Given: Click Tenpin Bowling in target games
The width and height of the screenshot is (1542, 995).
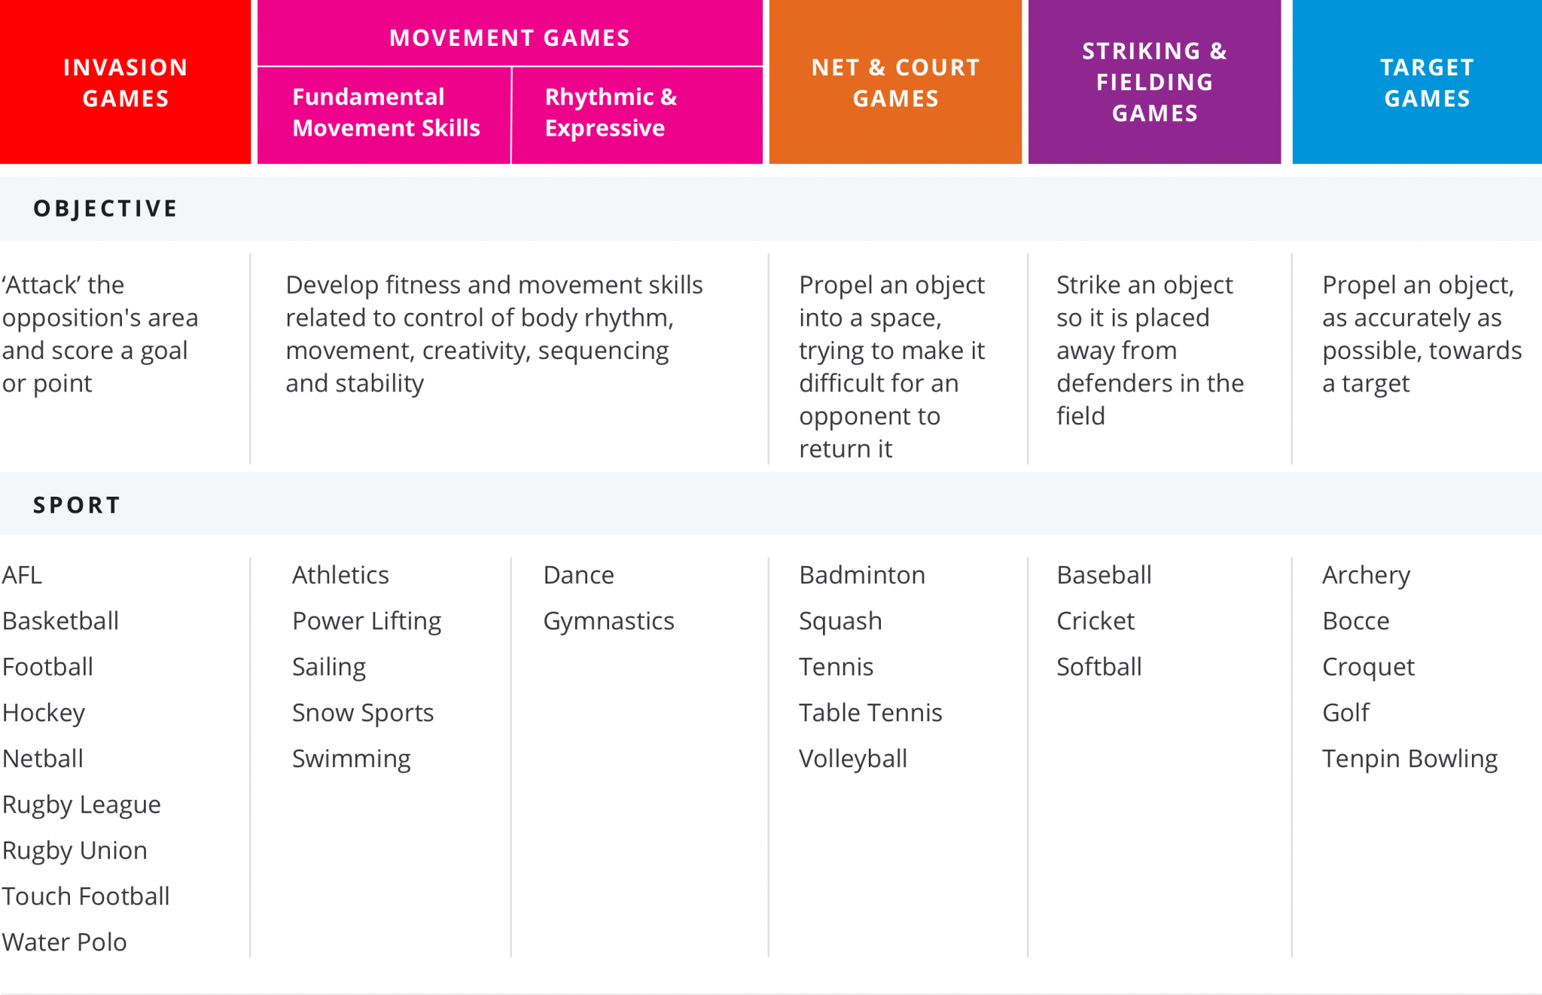Looking at the screenshot, I should [x=1409, y=759].
